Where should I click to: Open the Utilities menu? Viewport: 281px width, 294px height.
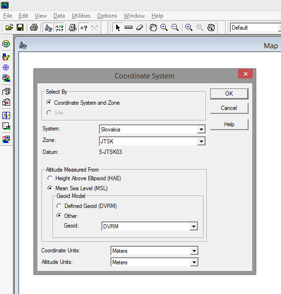tap(81, 16)
